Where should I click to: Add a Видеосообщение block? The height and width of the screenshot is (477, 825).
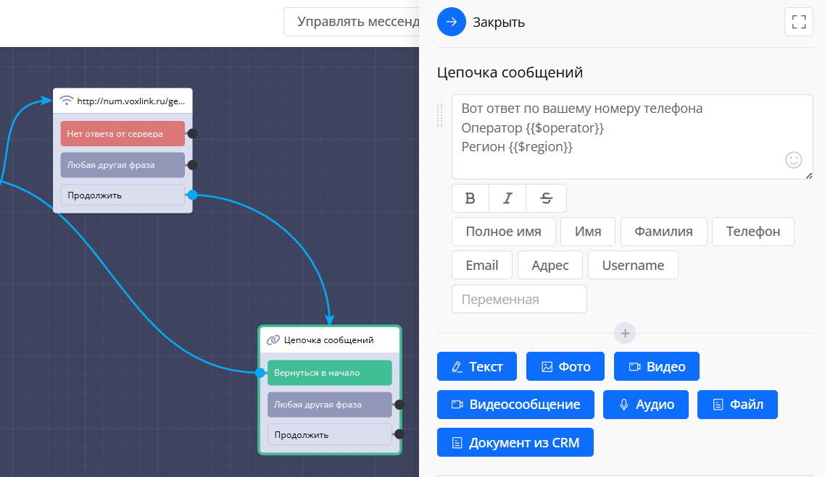coord(515,405)
